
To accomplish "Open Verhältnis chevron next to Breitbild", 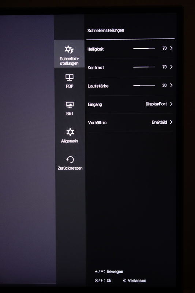I will [171, 122].
